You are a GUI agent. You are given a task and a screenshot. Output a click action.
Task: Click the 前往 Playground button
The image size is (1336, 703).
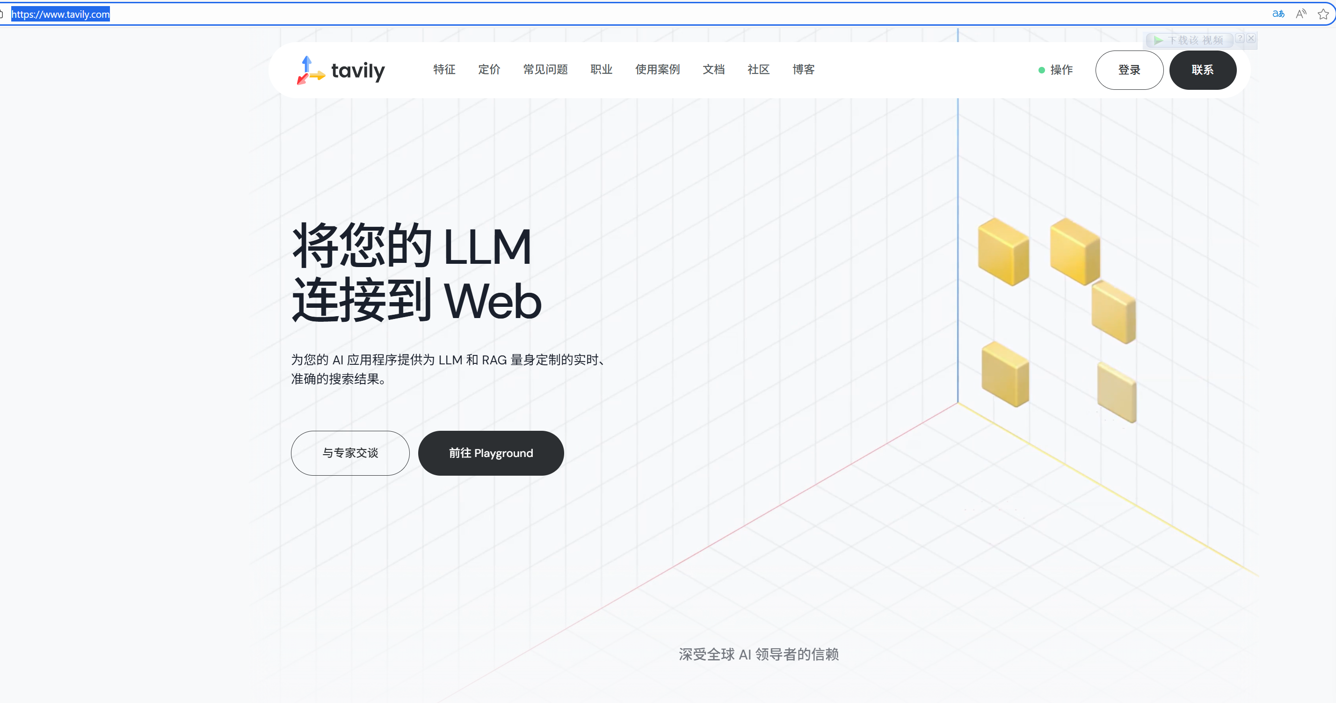491,453
